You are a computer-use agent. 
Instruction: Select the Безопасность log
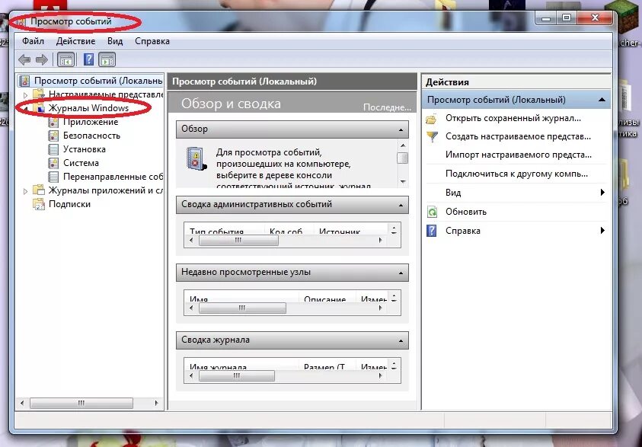point(91,136)
